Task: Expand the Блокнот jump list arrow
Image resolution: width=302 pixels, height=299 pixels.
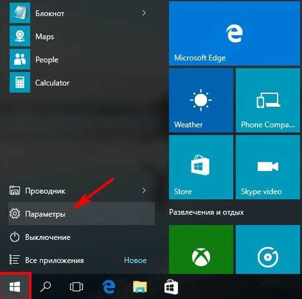Action: [144, 13]
